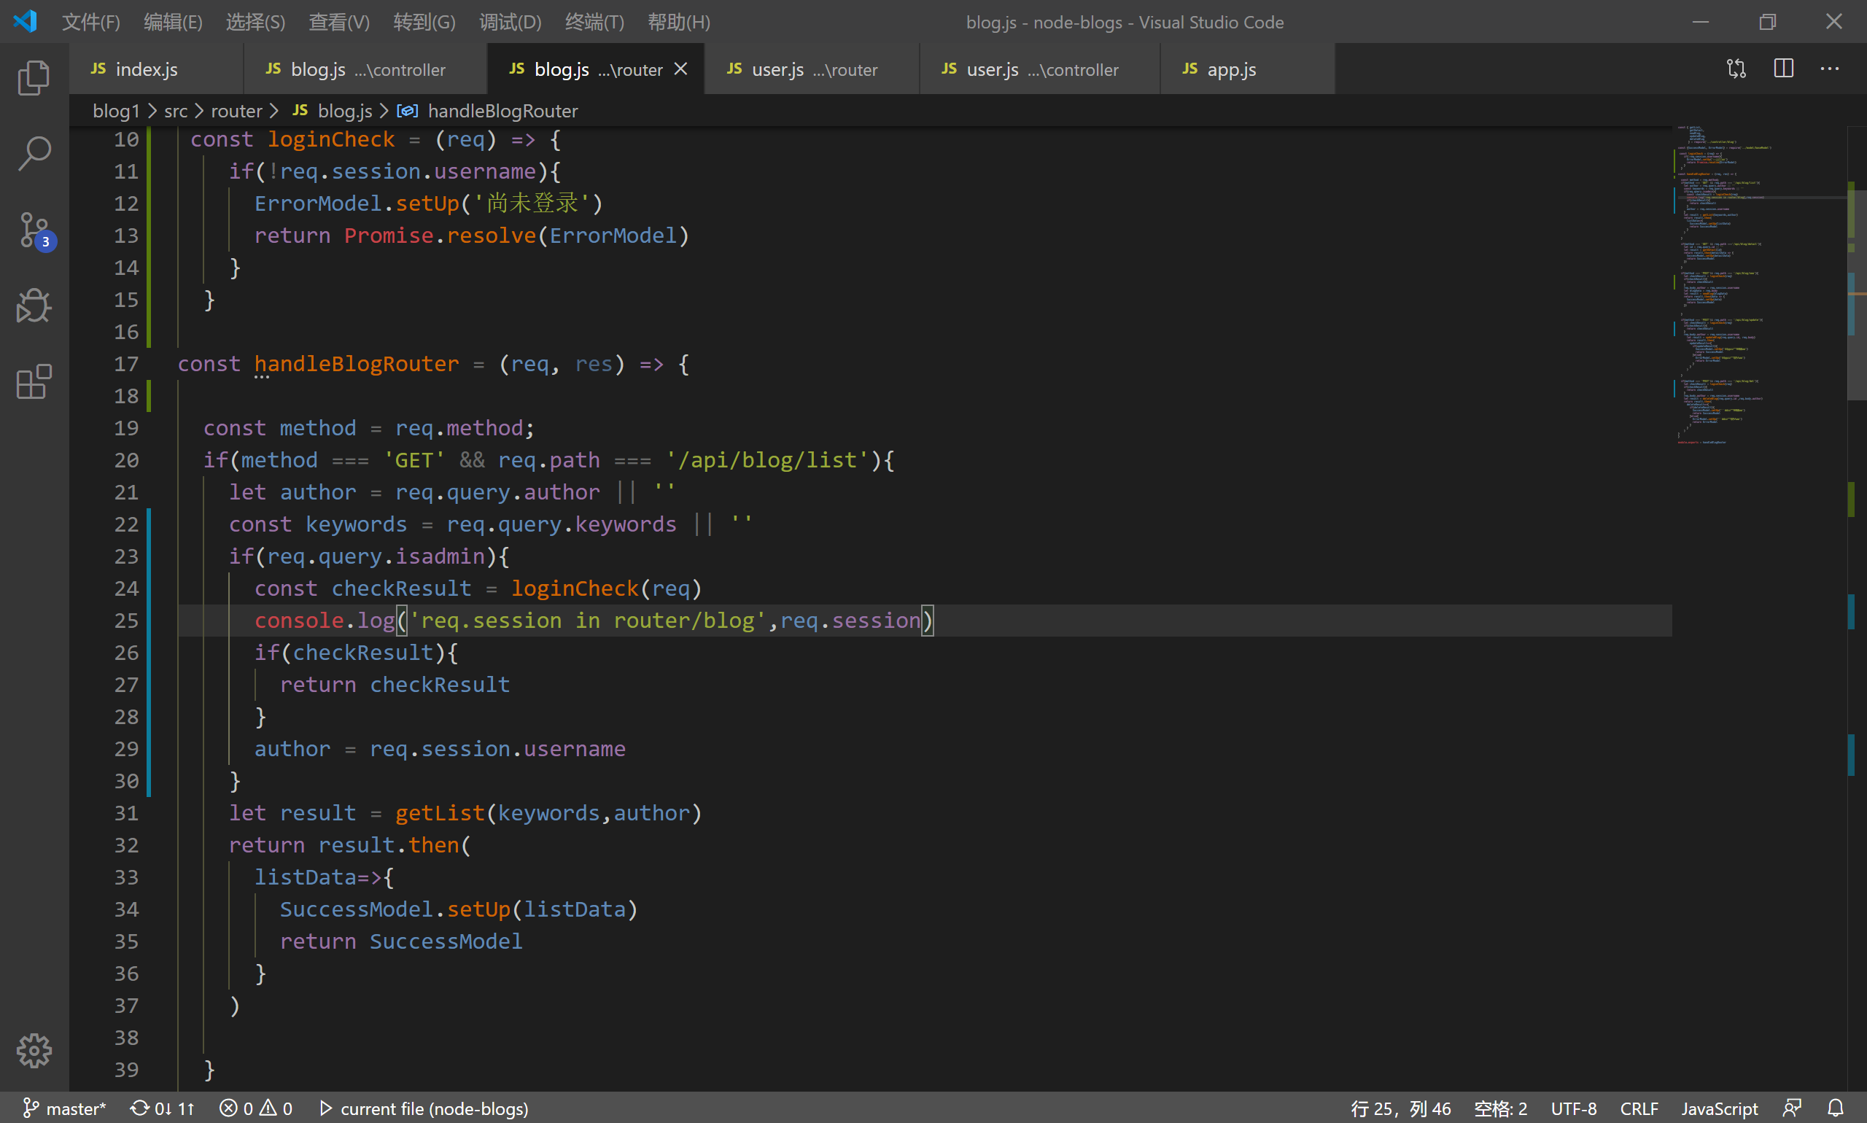Open the Search view in activity bar
Screen dimensions: 1867x1123
tap(34, 154)
